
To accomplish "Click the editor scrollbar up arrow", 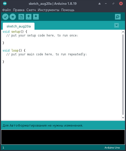I will tap(123, 32).
